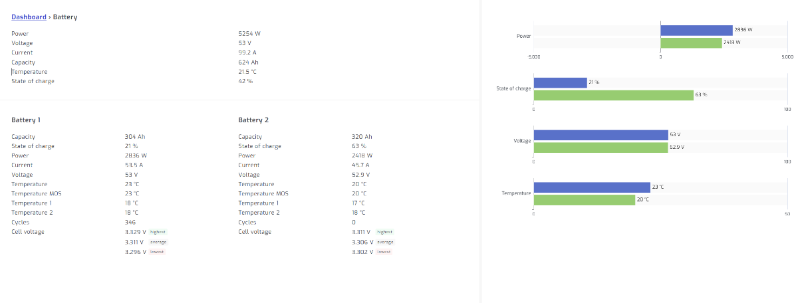This screenshot has height=303, width=798.
Task: Click the average badge beside 3.306 V
Action: tap(385, 242)
